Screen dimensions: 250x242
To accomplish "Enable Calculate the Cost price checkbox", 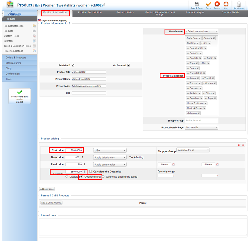I will 91,172.
